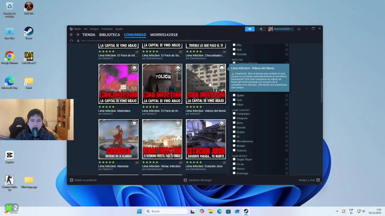Image resolution: width=385 pixels, height=216 pixels.
Task: Click the exclude minus button for Weapons
Action: coord(287,118)
